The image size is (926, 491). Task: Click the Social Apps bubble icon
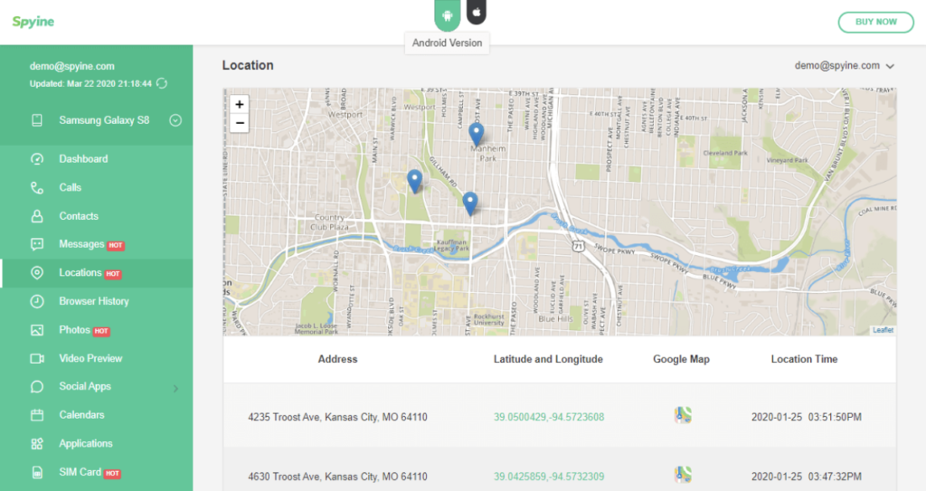(x=36, y=386)
